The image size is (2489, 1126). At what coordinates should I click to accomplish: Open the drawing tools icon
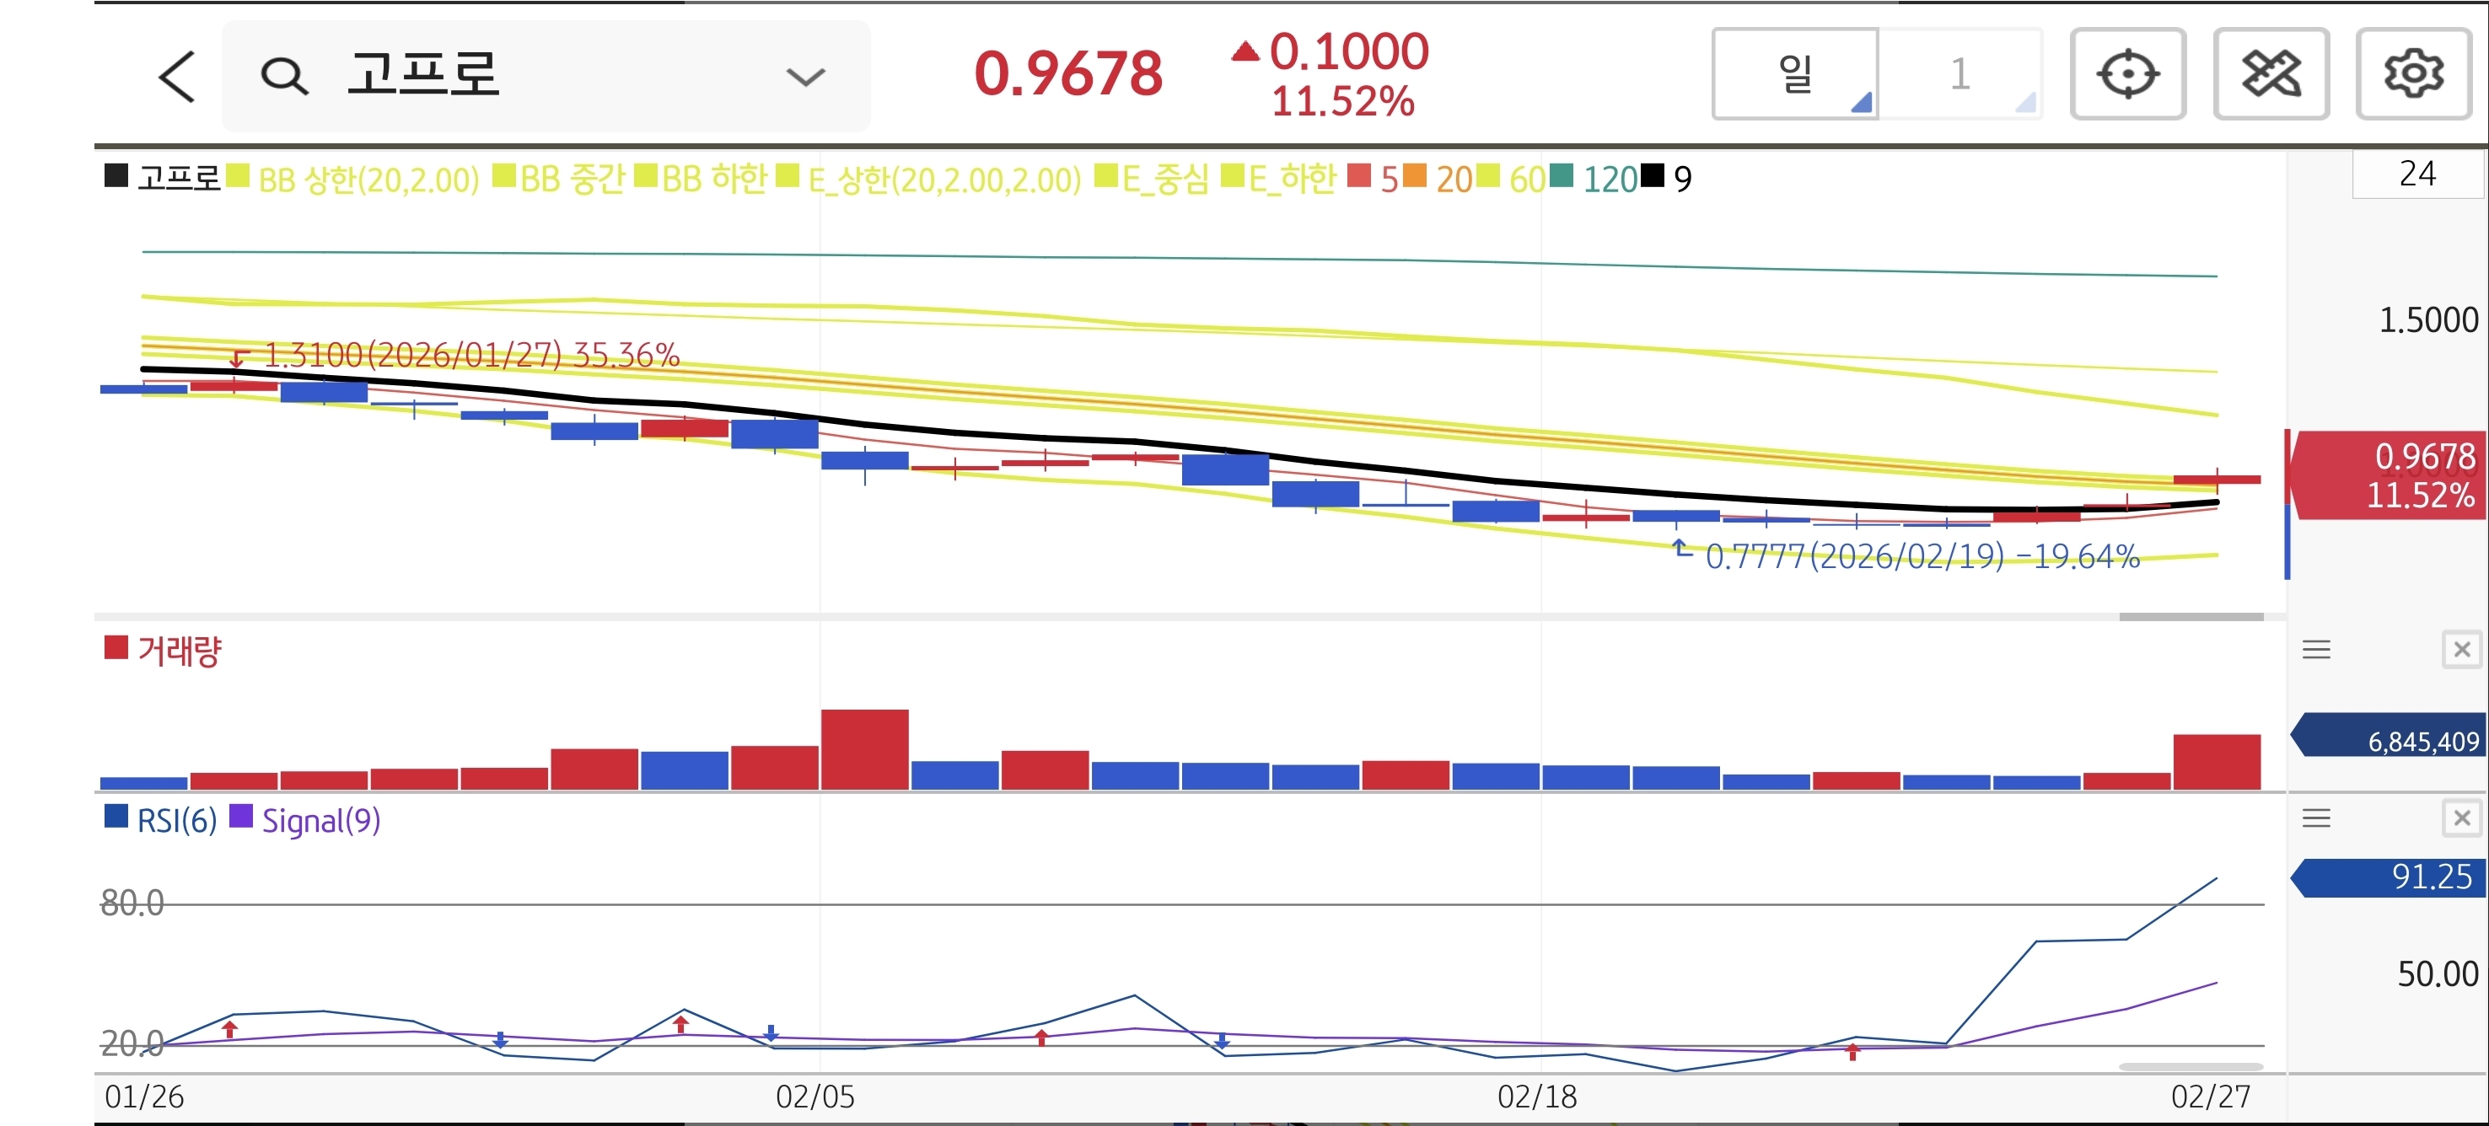2271,74
